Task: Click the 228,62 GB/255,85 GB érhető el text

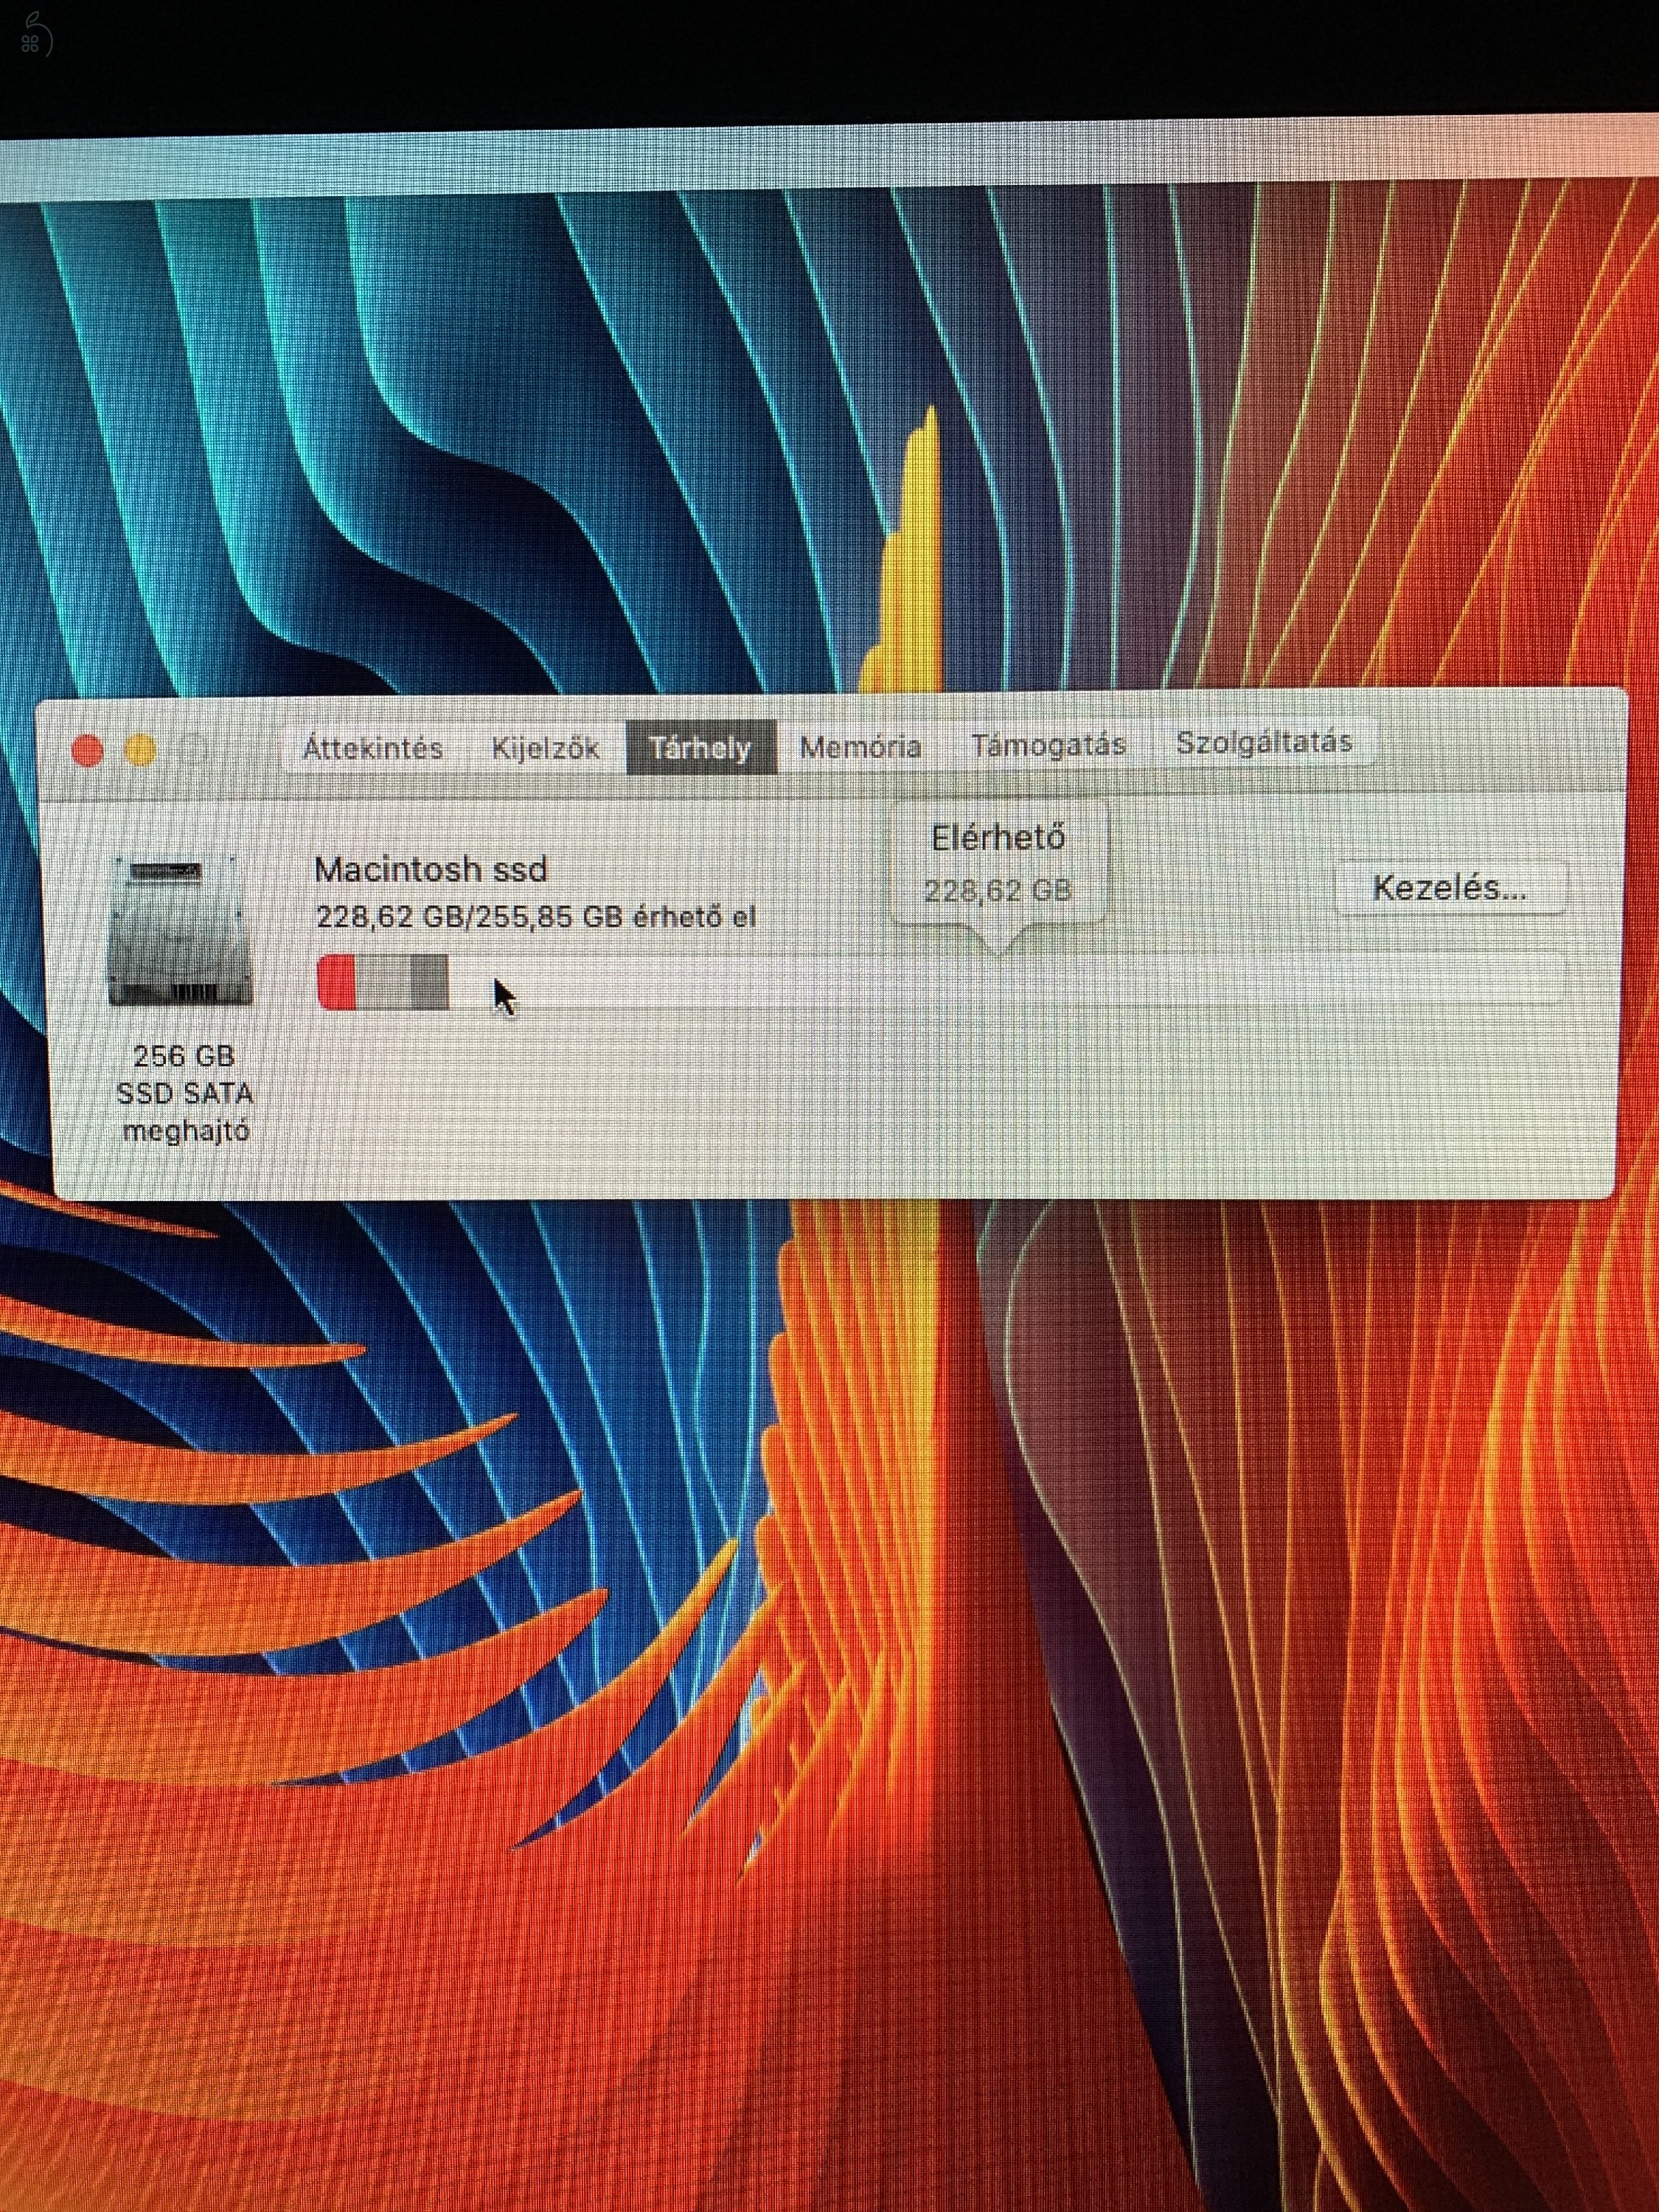Action: pyautogui.click(x=536, y=917)
